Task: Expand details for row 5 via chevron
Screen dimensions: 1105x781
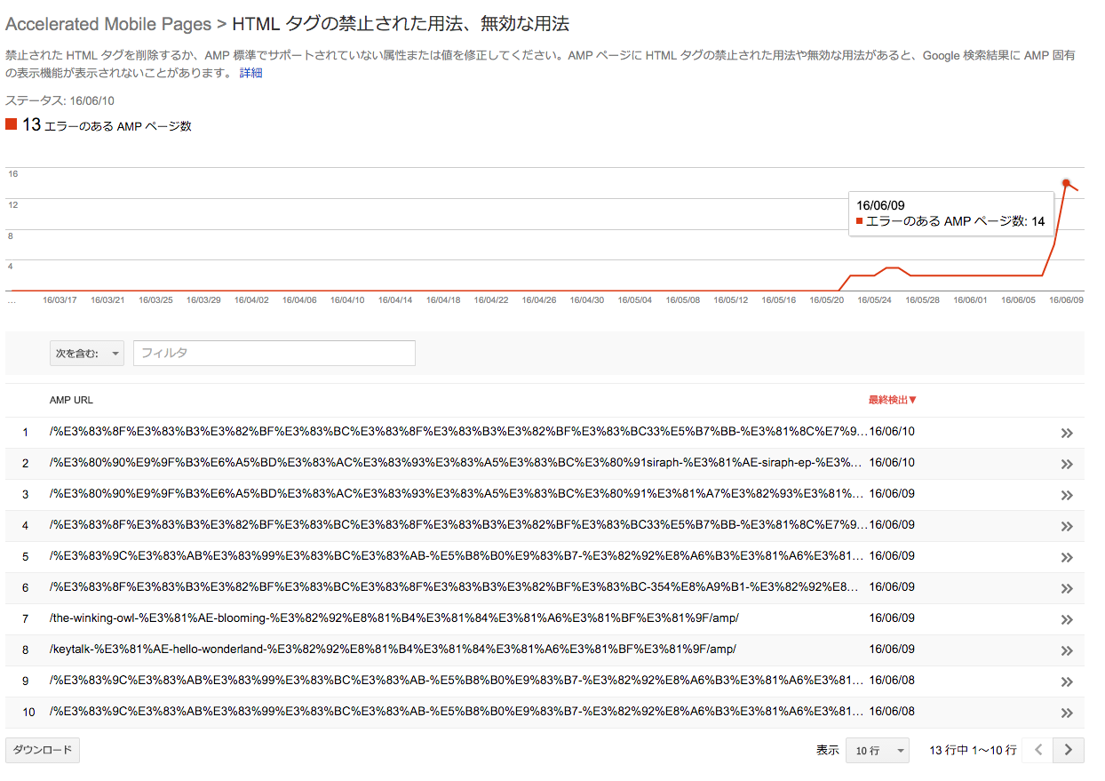Action: (1067, 557)
